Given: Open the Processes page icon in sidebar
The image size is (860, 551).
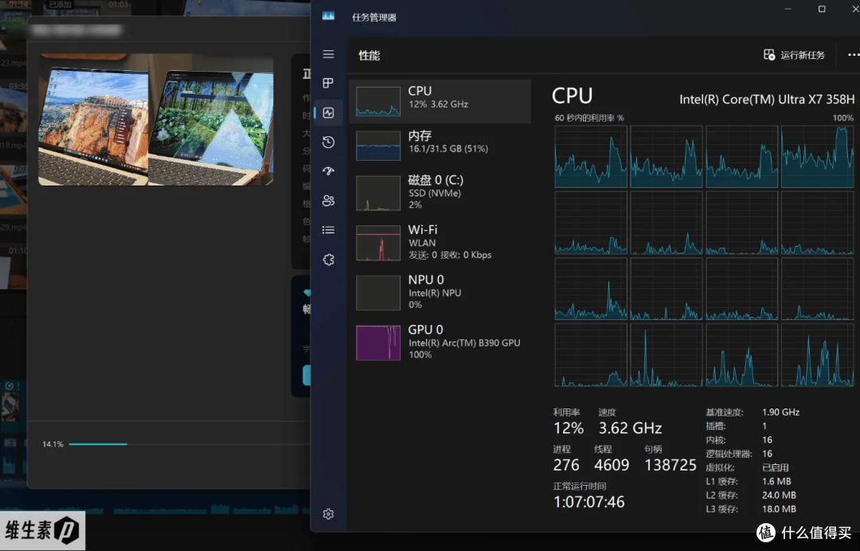Looking at the screenshot, I should click(x=328, y=84).
